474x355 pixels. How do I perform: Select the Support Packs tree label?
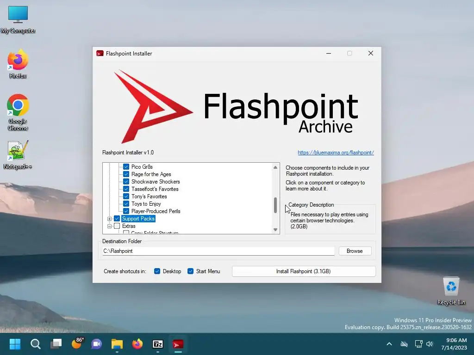click(138, 219)
